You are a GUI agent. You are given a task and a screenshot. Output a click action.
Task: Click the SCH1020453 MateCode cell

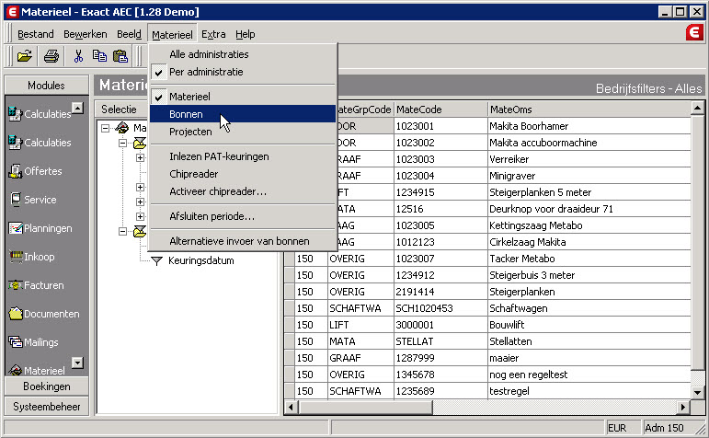click(440, 308)
